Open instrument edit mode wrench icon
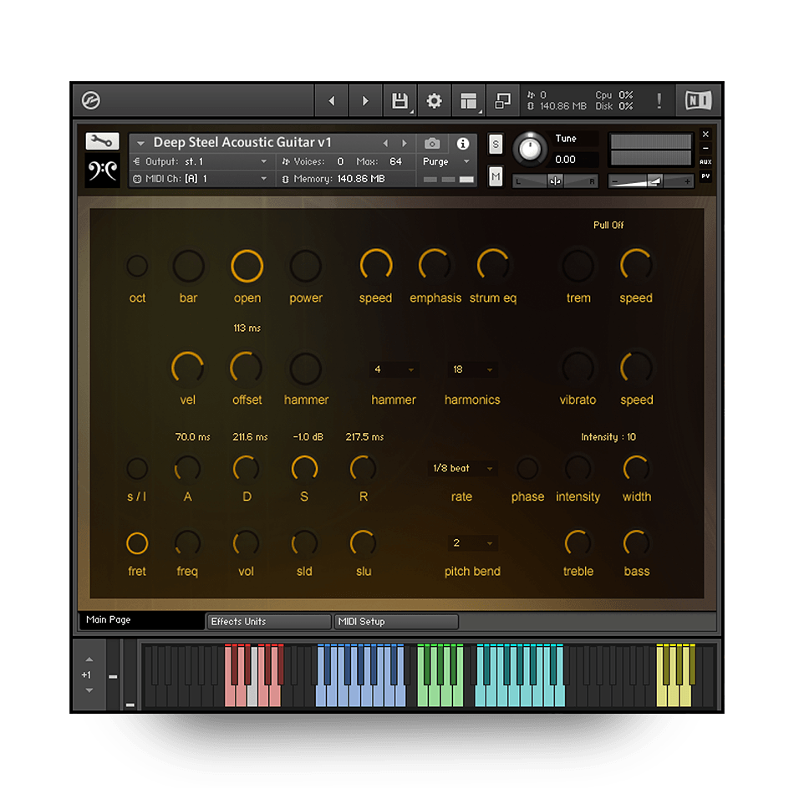The height and width of the screenshot is (794, 794). click(102, 141)
